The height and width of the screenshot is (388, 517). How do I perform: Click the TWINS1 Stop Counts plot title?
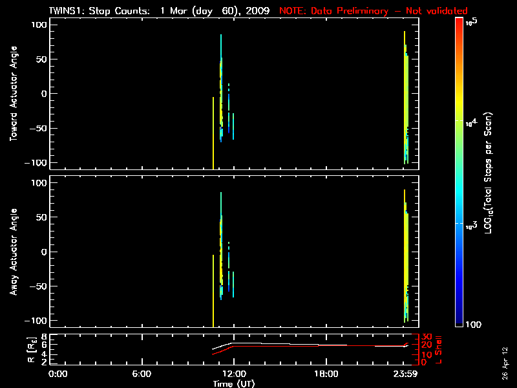[161, 11]
